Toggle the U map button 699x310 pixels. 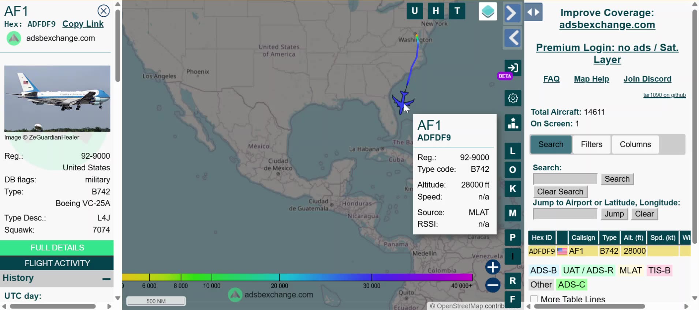coord(415,11)
